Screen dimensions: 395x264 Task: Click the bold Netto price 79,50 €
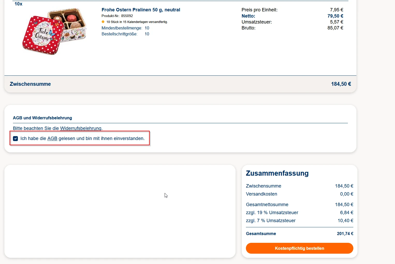(335, 16)
